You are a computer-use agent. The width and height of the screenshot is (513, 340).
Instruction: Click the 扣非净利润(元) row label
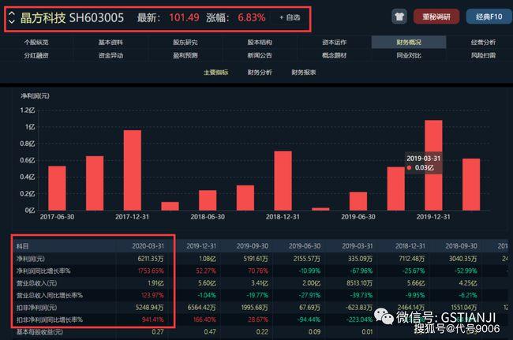(x=36, y=308)
